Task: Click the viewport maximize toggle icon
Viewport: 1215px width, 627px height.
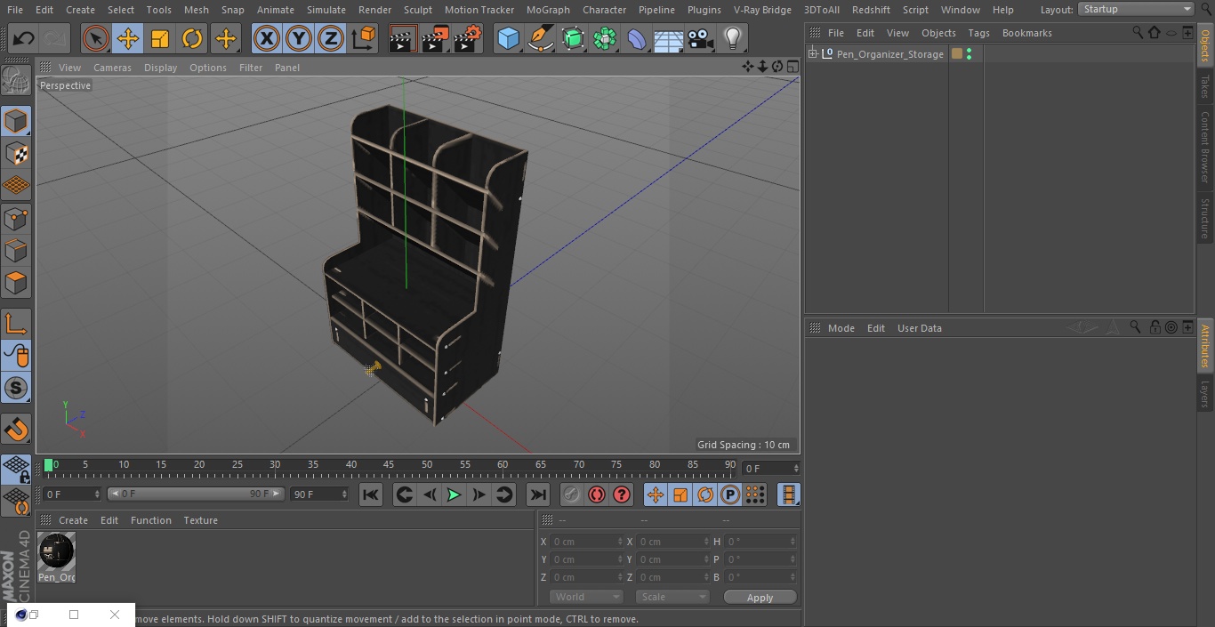Action: tap(792, 67)
